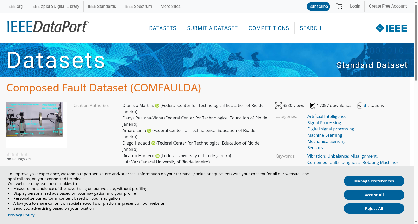This screenshot has height=224, width=418.
Task: Open Diego Hadadd's ORCID icon
Action: (153, 143)
